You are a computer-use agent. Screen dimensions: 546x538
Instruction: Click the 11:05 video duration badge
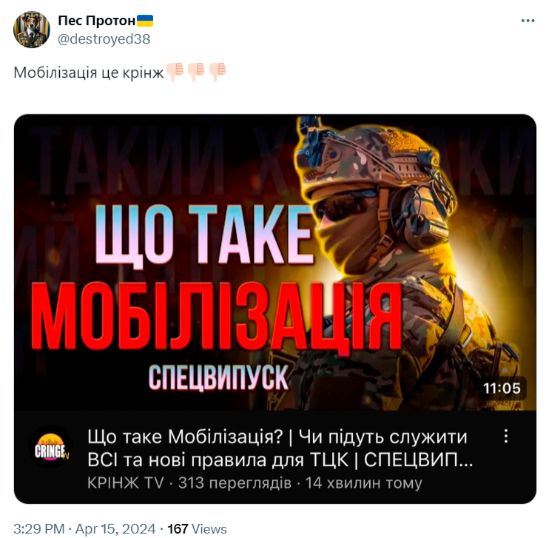click(x=502, y=388)
